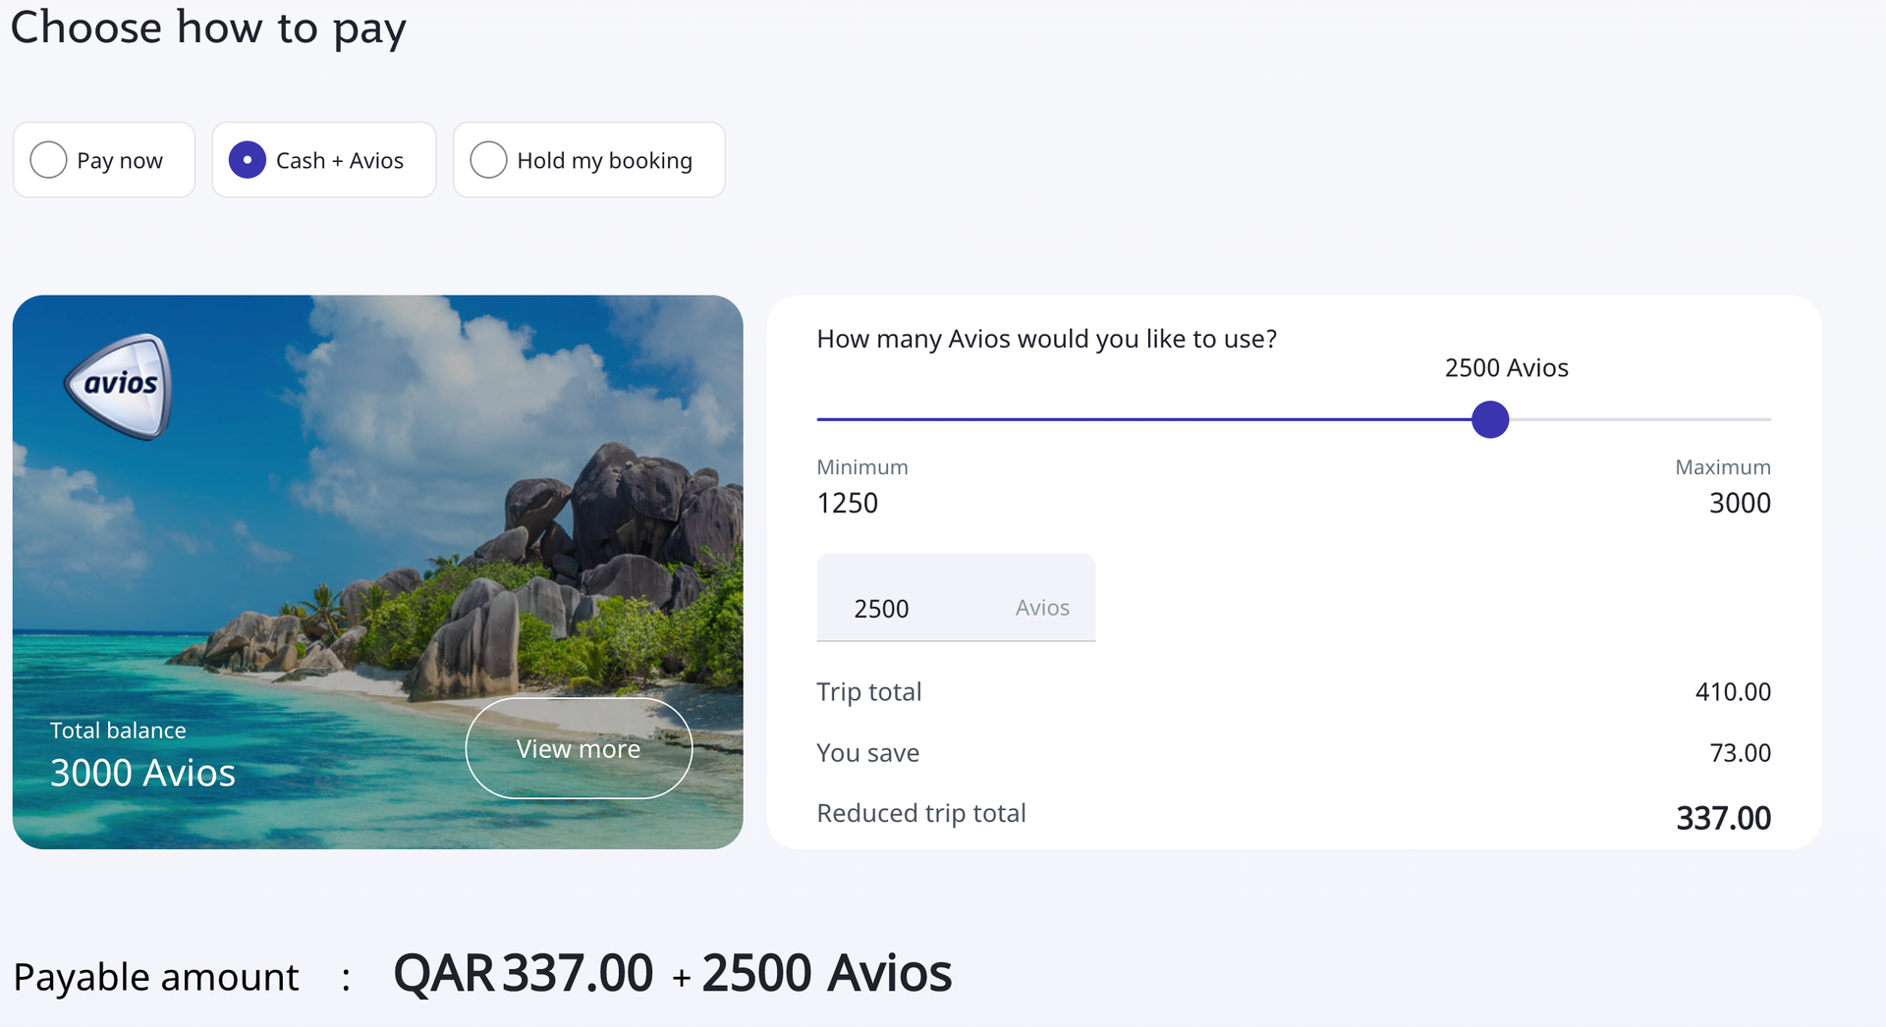Click the Avios logo on the balance card
The width and height of the screenshot is (1886, 1027).
point(118,385)
